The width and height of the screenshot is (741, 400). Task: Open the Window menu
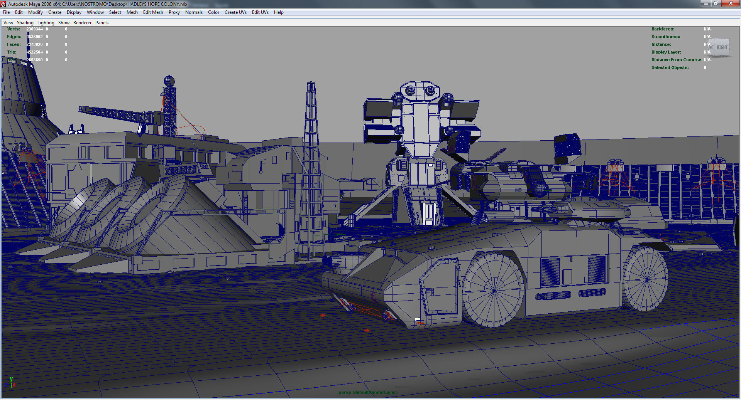(x=95, y=12)
